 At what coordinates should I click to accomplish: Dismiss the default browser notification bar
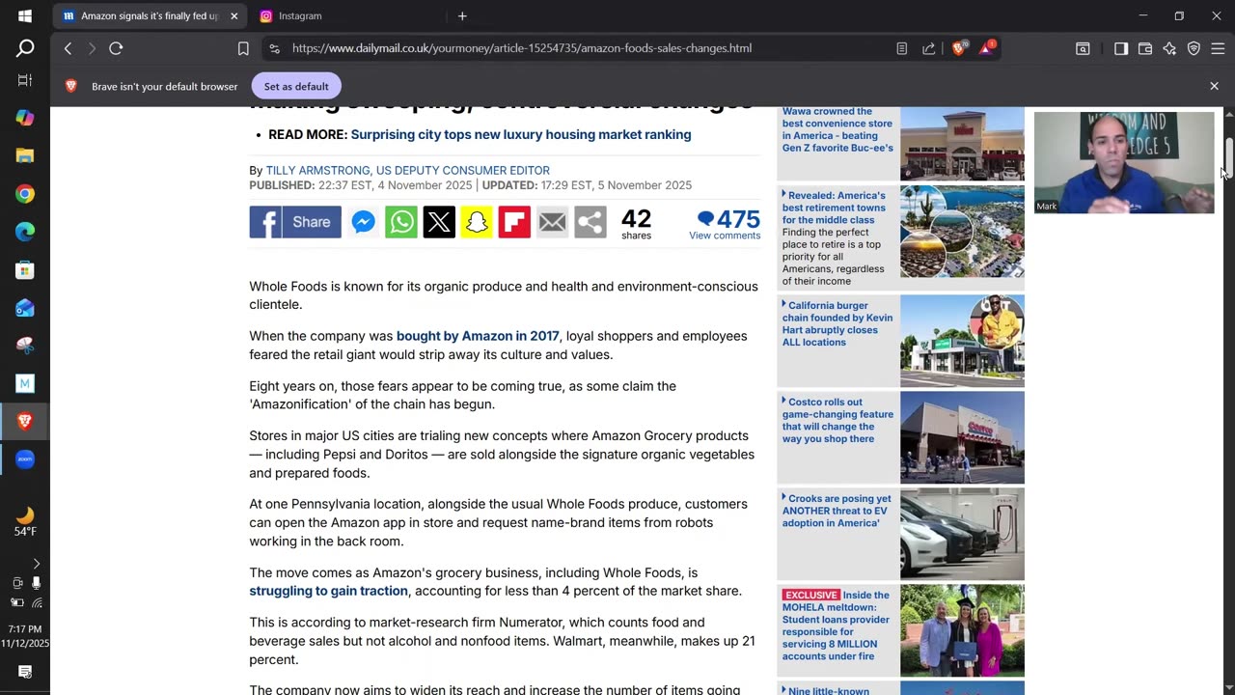(1214, 86)
